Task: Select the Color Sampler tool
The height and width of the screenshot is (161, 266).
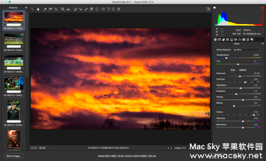Action: [50, 9]
